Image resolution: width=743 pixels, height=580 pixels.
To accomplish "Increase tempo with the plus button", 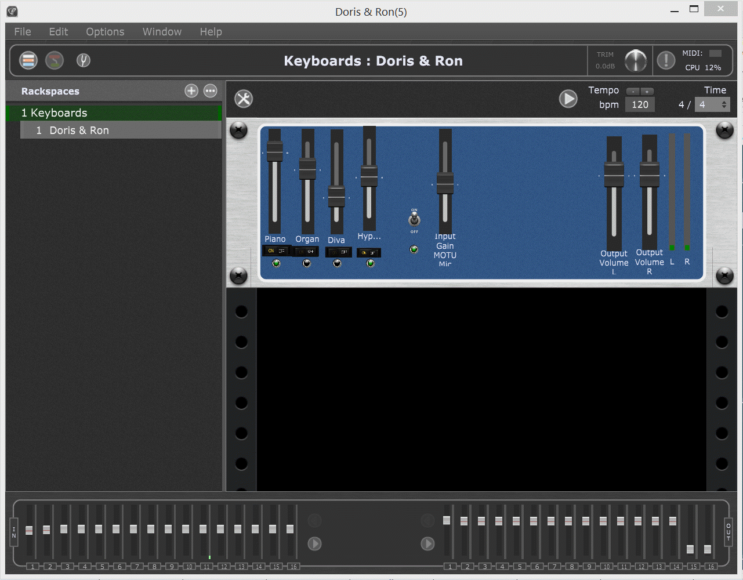I will coord(646,90).
